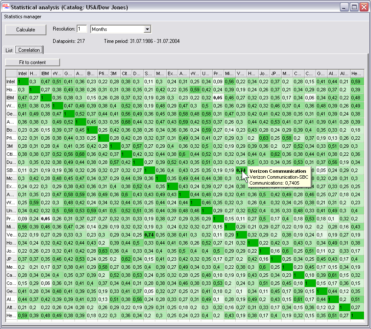Viewport: 371px width, 329px height.
Task: Click the Fit to content button
Action: coord(32,62)
